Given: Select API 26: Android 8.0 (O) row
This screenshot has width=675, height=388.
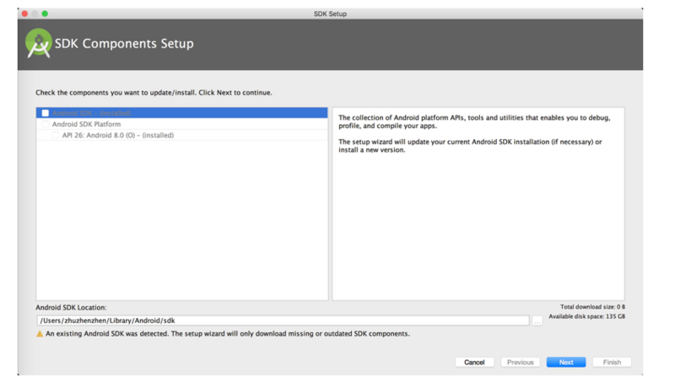Looking at the screenshot, I should point(181,135).
